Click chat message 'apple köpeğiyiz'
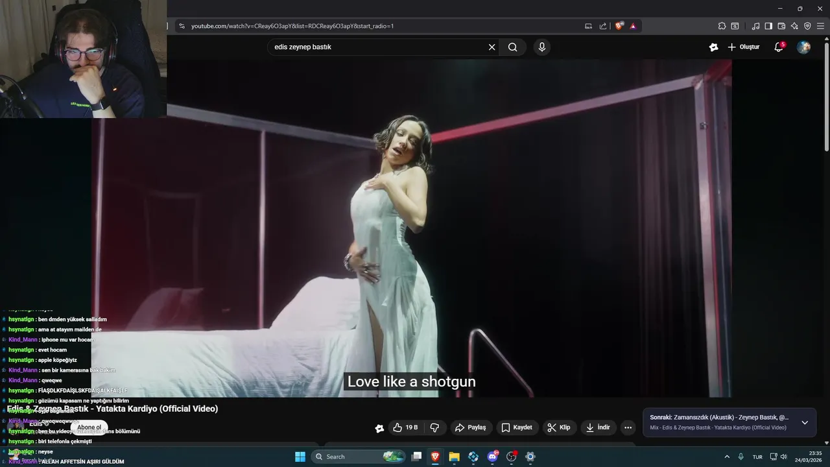The image size is (830, 467). pos(58,360)
